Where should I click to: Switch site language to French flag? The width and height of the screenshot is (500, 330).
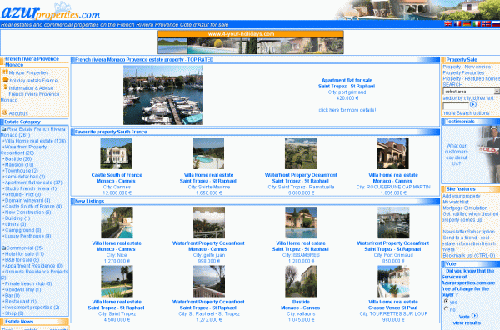coord(457,24)
